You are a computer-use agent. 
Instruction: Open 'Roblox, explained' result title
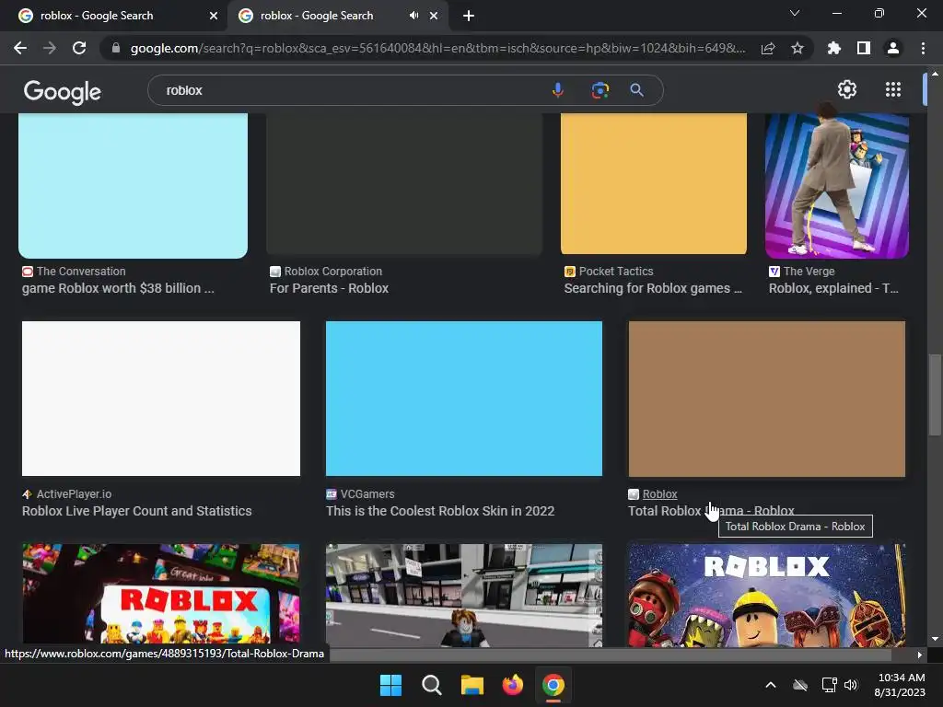pos(833,288)
